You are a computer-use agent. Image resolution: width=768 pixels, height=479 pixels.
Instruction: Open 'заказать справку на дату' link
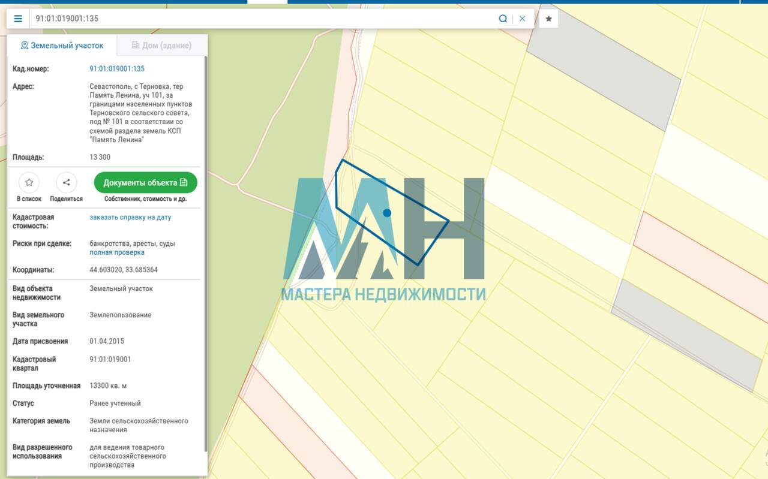[x=130, y=217]
